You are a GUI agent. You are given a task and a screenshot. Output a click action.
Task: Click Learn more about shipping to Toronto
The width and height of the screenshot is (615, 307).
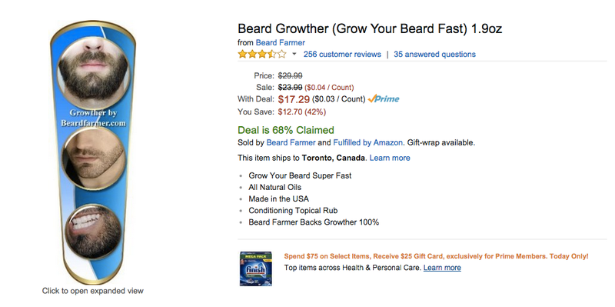[390, 158]
